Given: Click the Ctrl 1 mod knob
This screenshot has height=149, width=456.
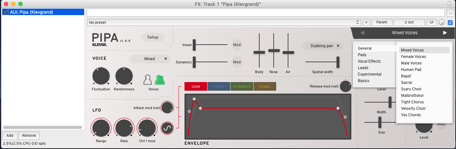Looking at the screenshot, I should pyautogui.click(x=147, y=128).
